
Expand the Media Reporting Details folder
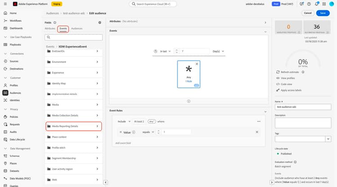[x=74, y=126]
